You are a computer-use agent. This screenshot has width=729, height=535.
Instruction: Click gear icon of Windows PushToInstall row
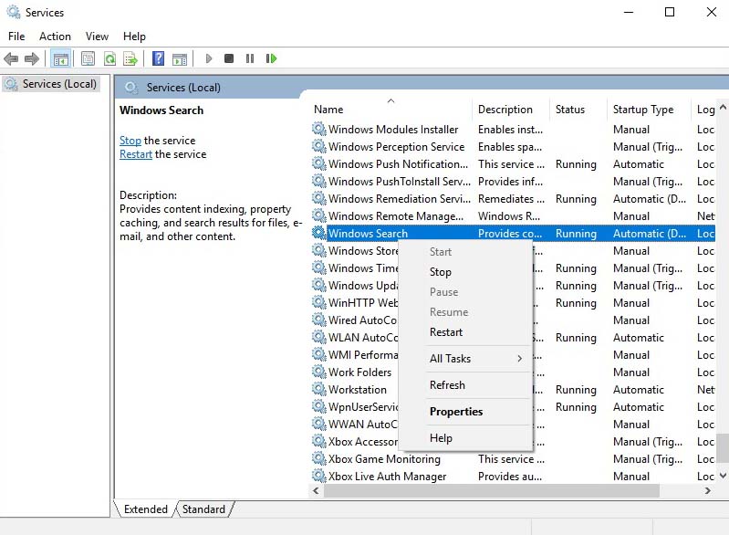319,181
